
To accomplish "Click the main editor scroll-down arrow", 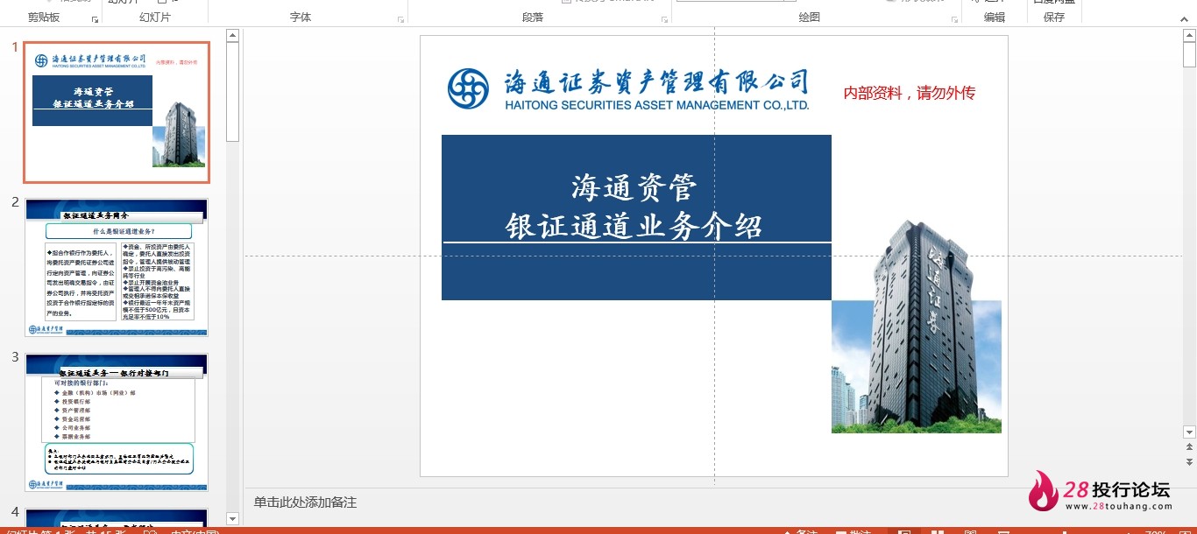I will pos(1189,432).
